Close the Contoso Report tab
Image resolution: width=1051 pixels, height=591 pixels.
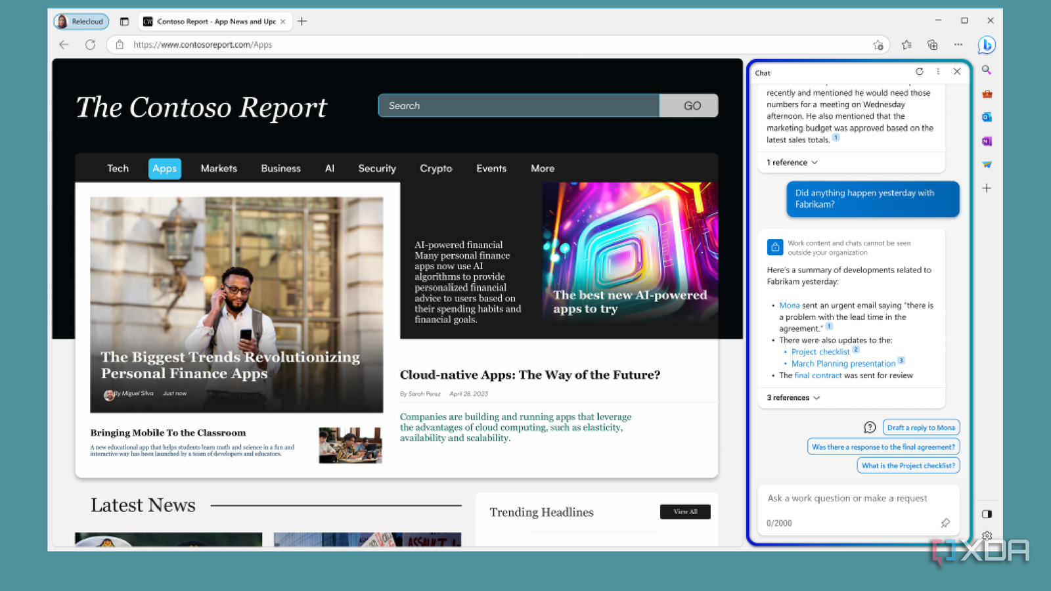pos(283,22)
